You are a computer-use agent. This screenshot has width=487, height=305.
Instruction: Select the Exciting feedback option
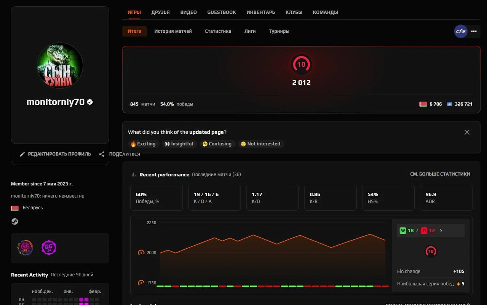click(x=143, y=144)
